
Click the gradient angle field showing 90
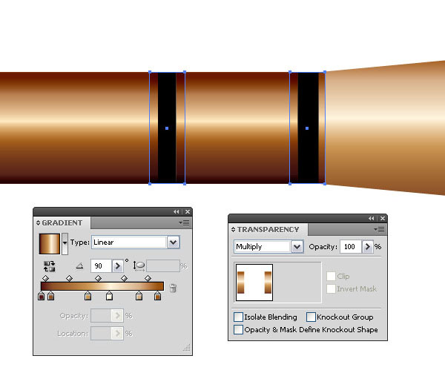[102, 266]
